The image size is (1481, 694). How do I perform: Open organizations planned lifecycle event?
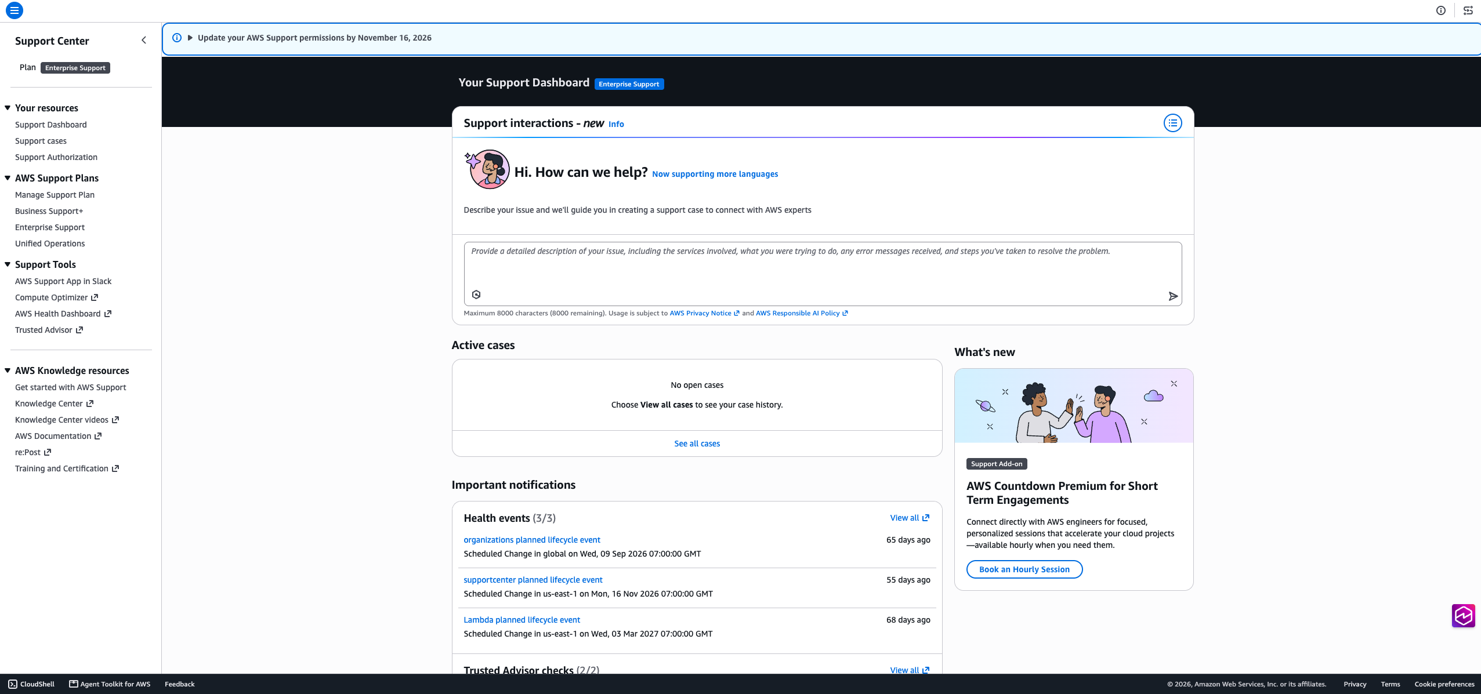pyautogui.click(x=531, y=540)
